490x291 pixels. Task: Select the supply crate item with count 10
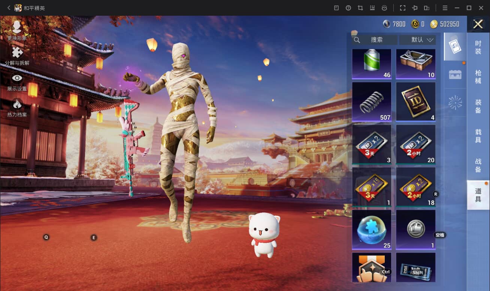416,64
